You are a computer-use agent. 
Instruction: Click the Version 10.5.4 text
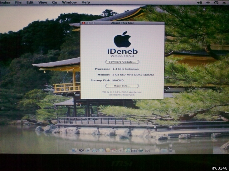[122, 56]
